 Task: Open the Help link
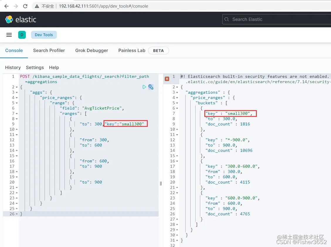tap(54, 68)
